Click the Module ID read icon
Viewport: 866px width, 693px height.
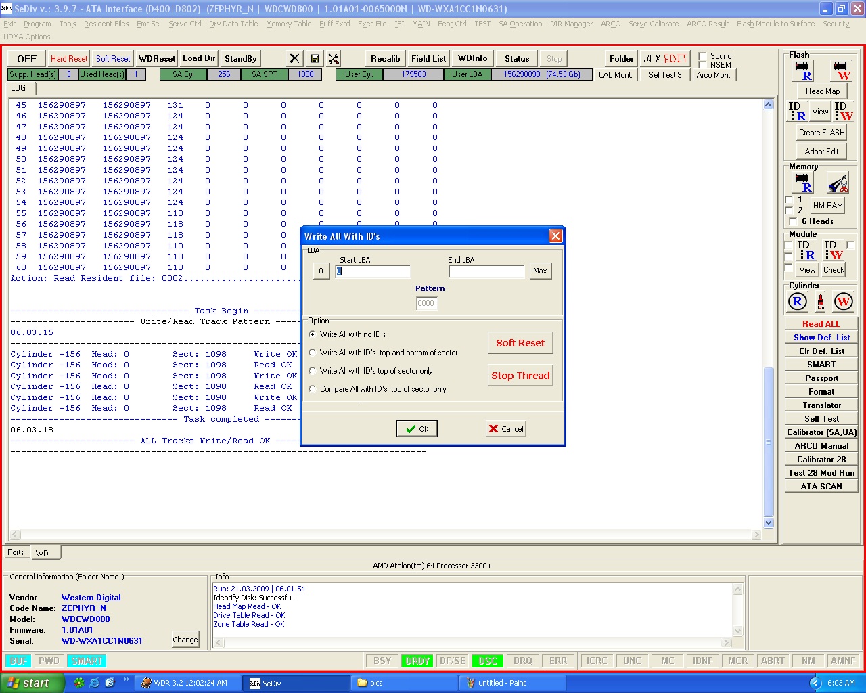(805, 250)
